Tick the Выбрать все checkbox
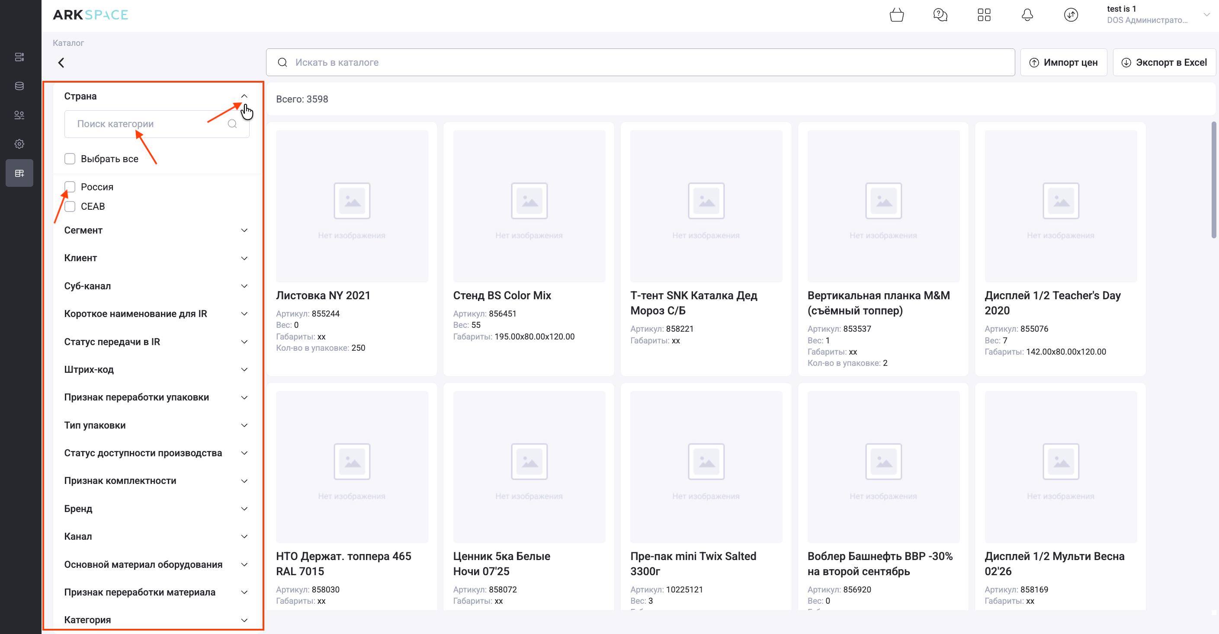The width and height of the screenshot is (1219, 634). point(70,159)
